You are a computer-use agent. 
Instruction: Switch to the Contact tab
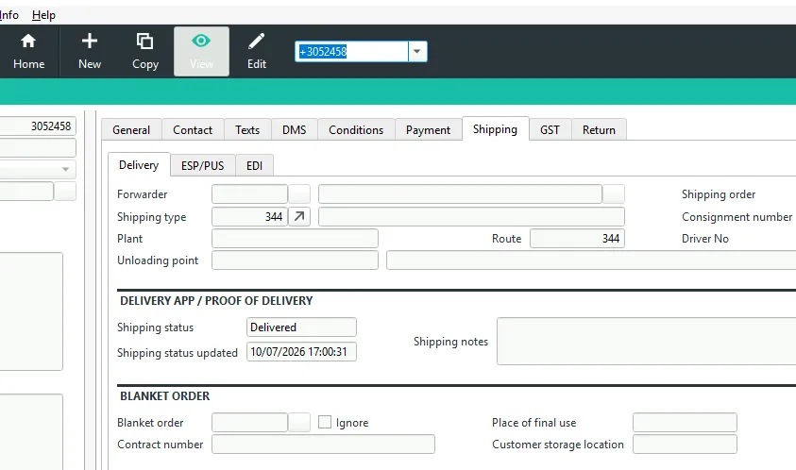pos(193,130)
